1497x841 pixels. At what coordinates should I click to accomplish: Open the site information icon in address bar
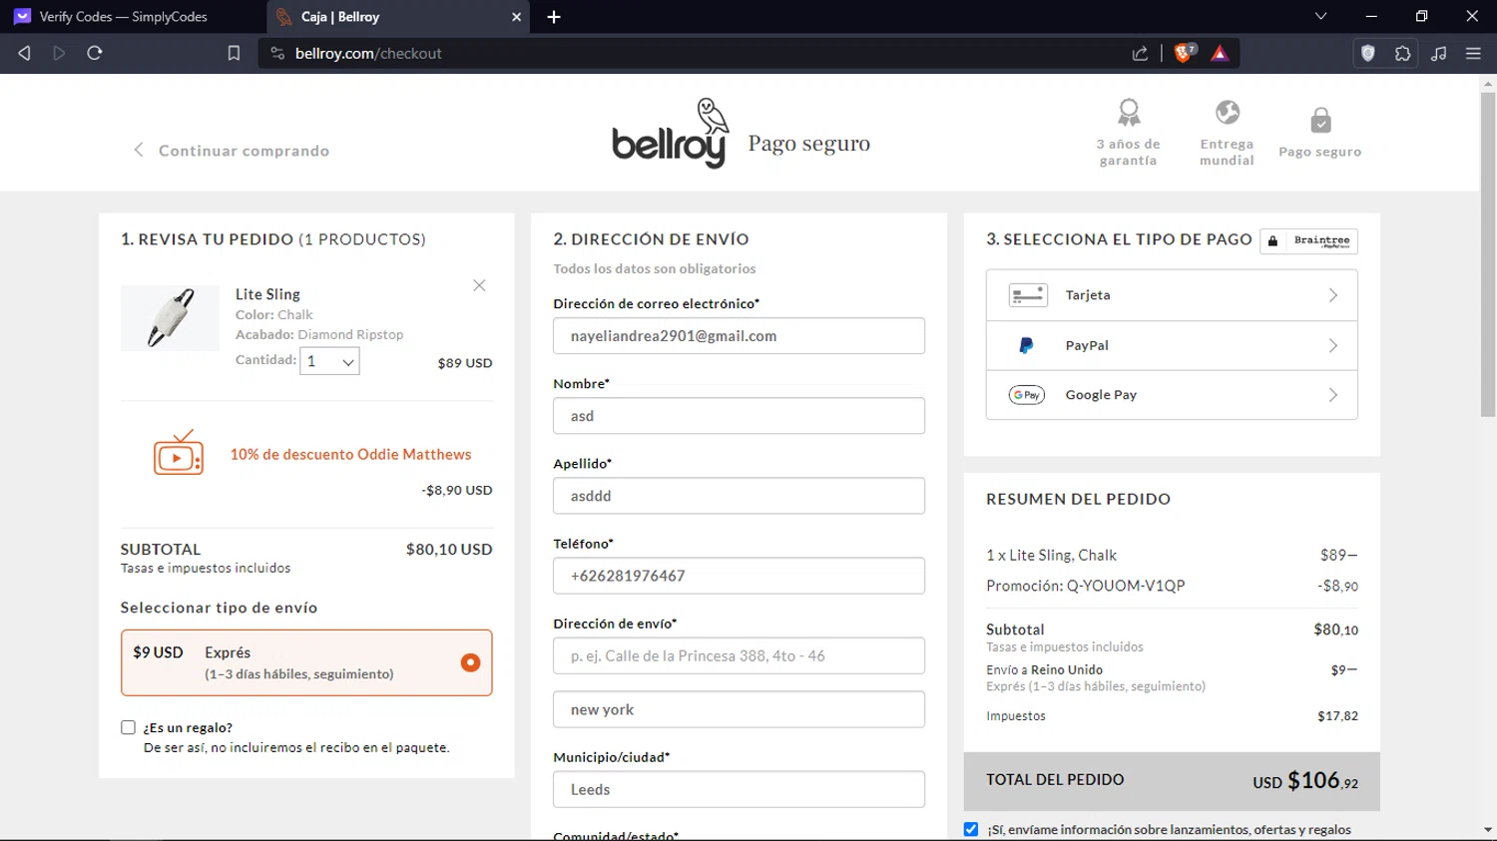[x=277, y=53]
